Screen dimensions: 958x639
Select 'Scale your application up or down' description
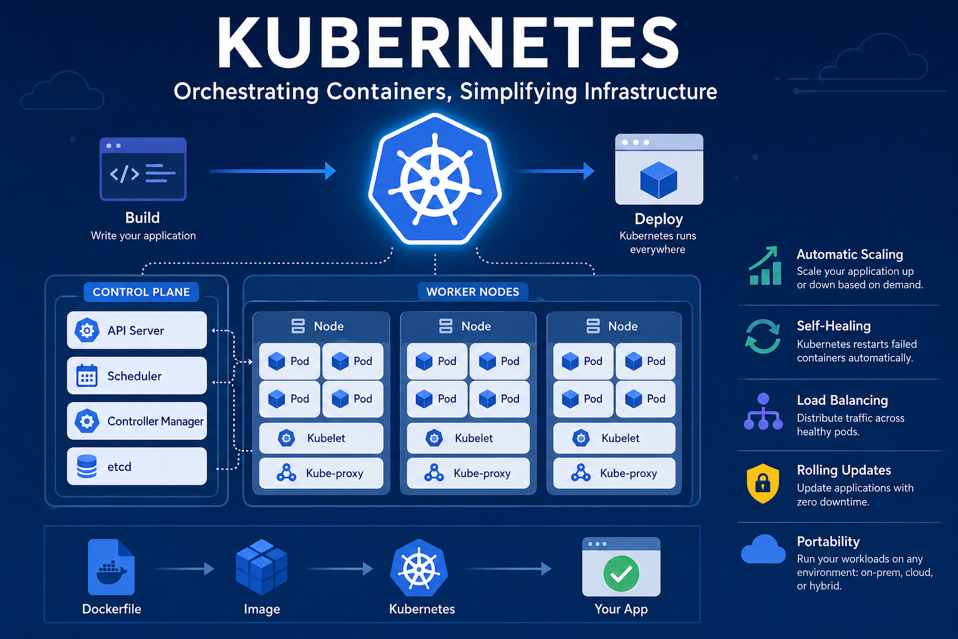tap(859, 278)
